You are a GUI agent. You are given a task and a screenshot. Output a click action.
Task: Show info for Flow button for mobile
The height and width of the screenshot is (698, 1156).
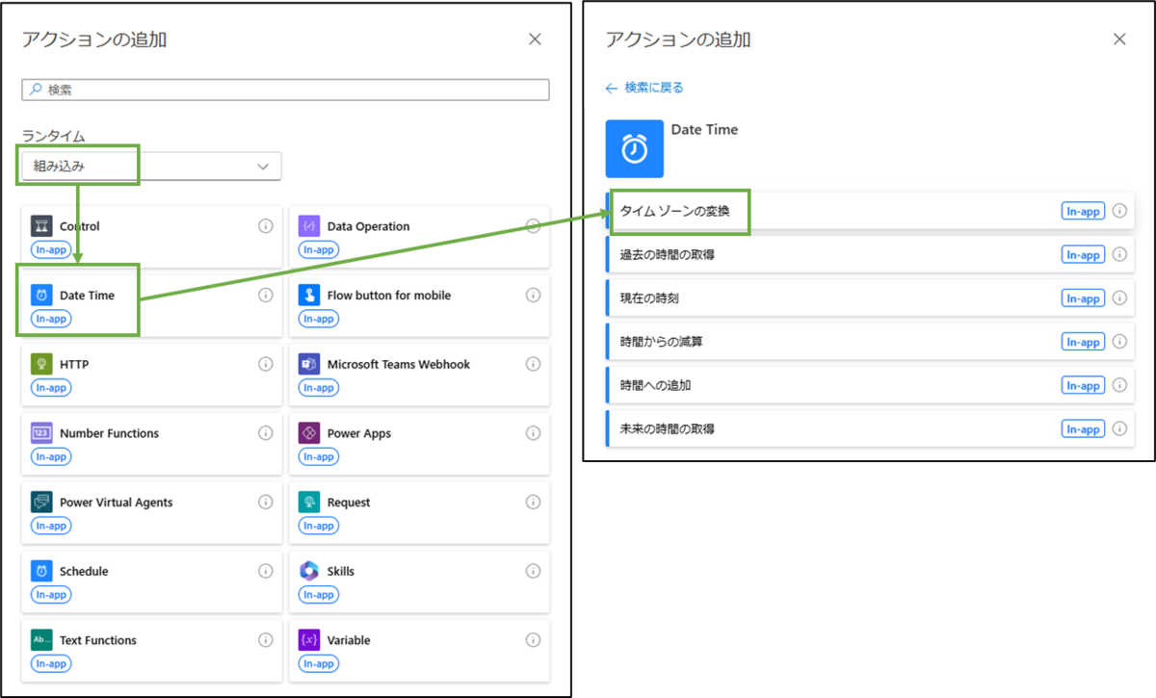click(533, 296)
